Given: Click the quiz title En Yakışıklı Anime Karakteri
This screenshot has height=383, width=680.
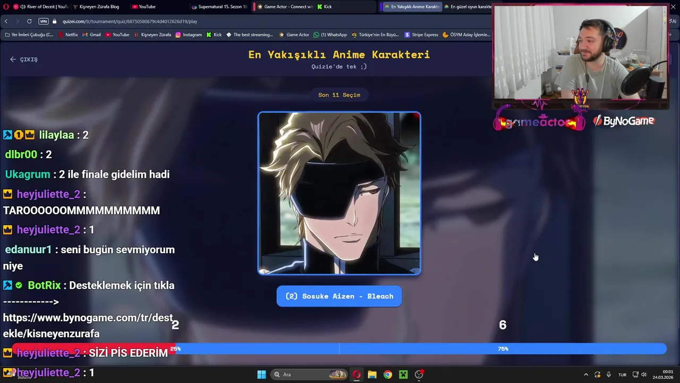Looking at the screenshot, I should tap(339, 55).
